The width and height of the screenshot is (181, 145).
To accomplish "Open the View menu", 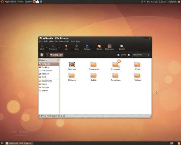I will [51, 41].
